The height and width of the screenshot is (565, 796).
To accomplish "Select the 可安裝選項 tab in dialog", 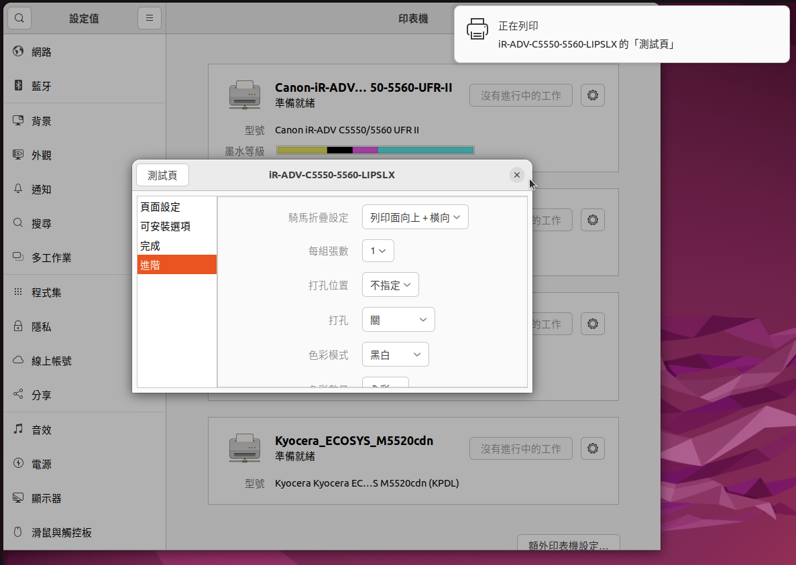I will [x=176, y=227].
